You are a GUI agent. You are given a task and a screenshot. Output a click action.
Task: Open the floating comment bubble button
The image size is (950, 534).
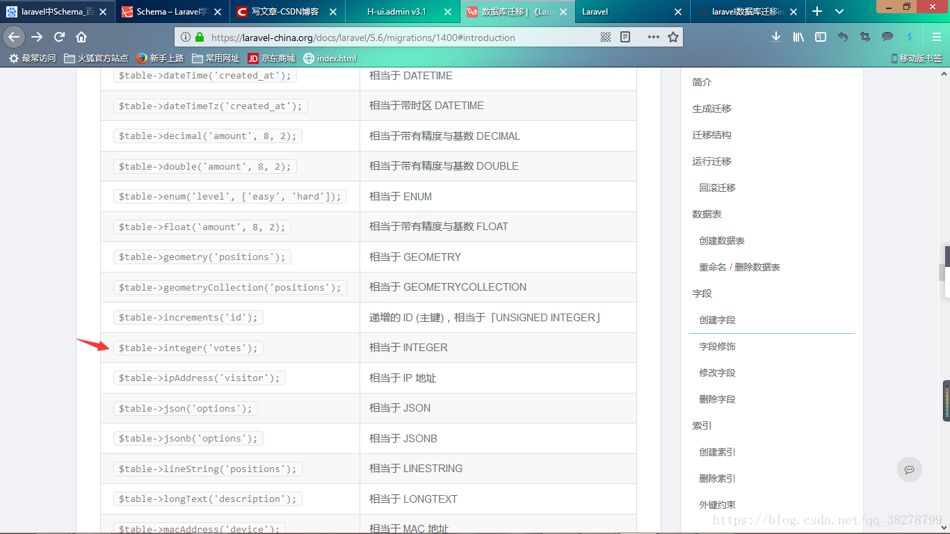coord(909,470)
